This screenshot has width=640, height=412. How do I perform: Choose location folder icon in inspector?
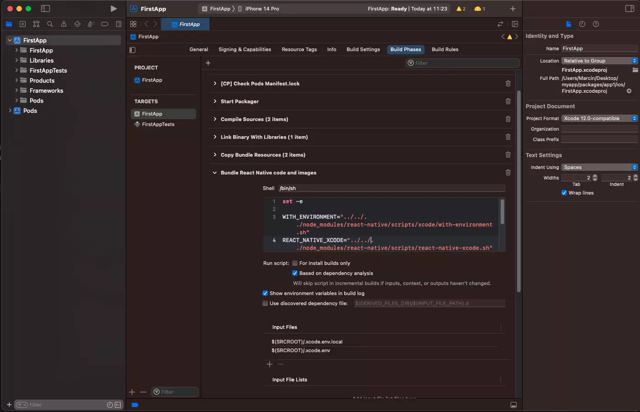pos(635,70)
